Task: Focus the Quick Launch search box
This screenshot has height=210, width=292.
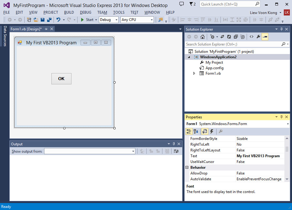Action: coord(230,4)
